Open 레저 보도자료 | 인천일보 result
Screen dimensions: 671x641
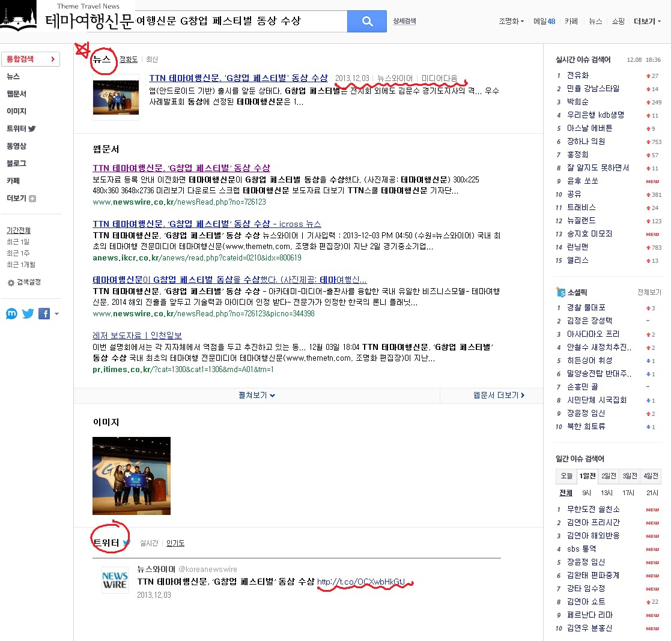pos(137,336)
